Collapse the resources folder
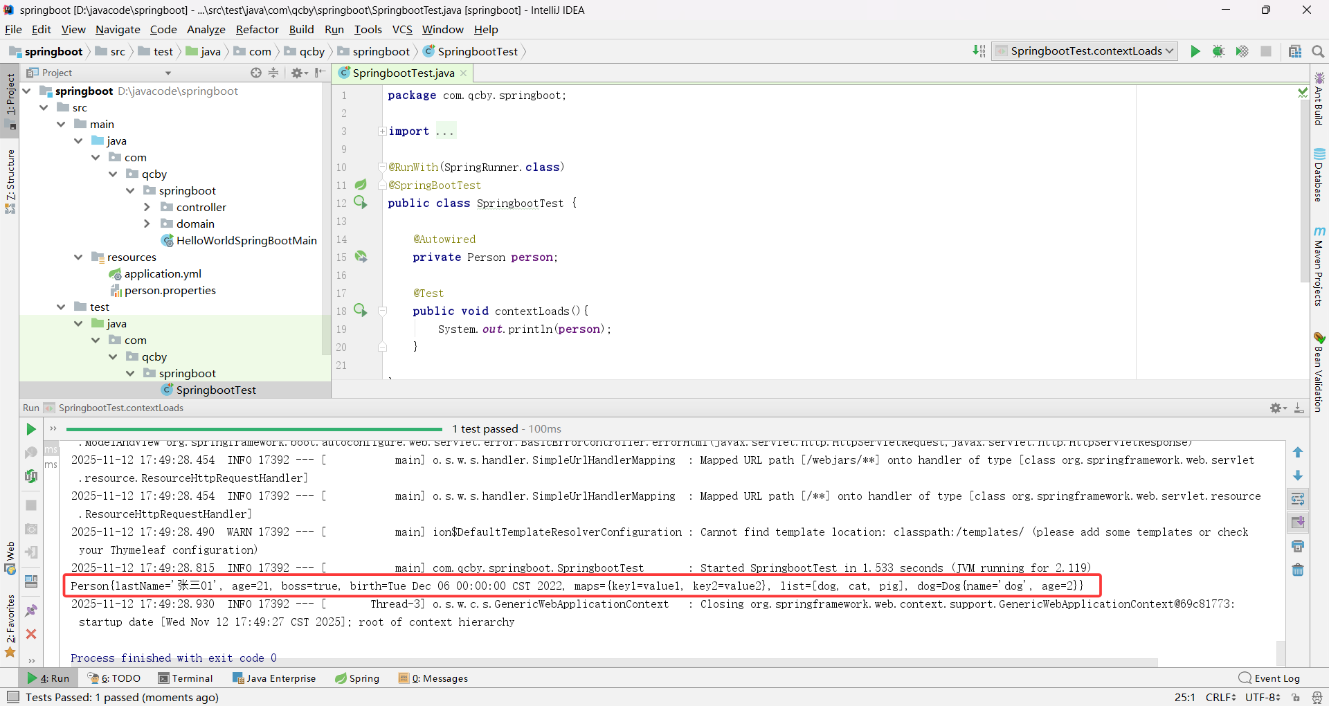Viewport: 1329px width, 706px height. 78,257
